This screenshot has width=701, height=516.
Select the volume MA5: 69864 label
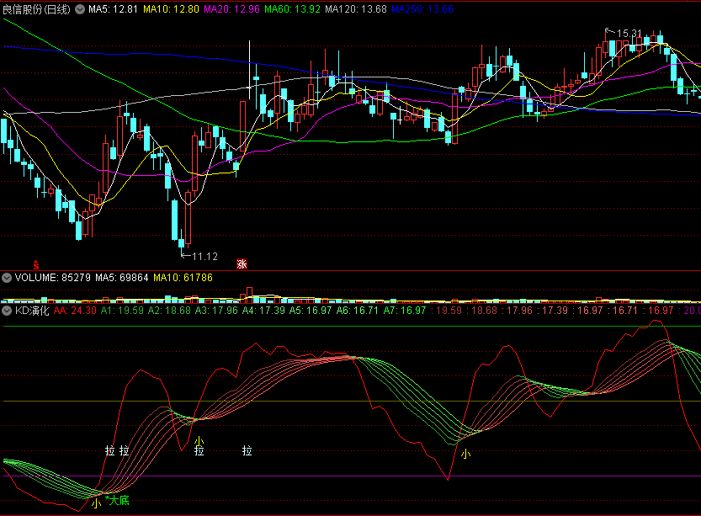click(x=121, y=278)
